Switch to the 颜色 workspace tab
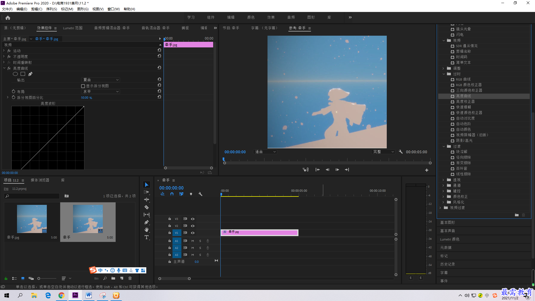535x301 pixels. [x=251, y=17]
